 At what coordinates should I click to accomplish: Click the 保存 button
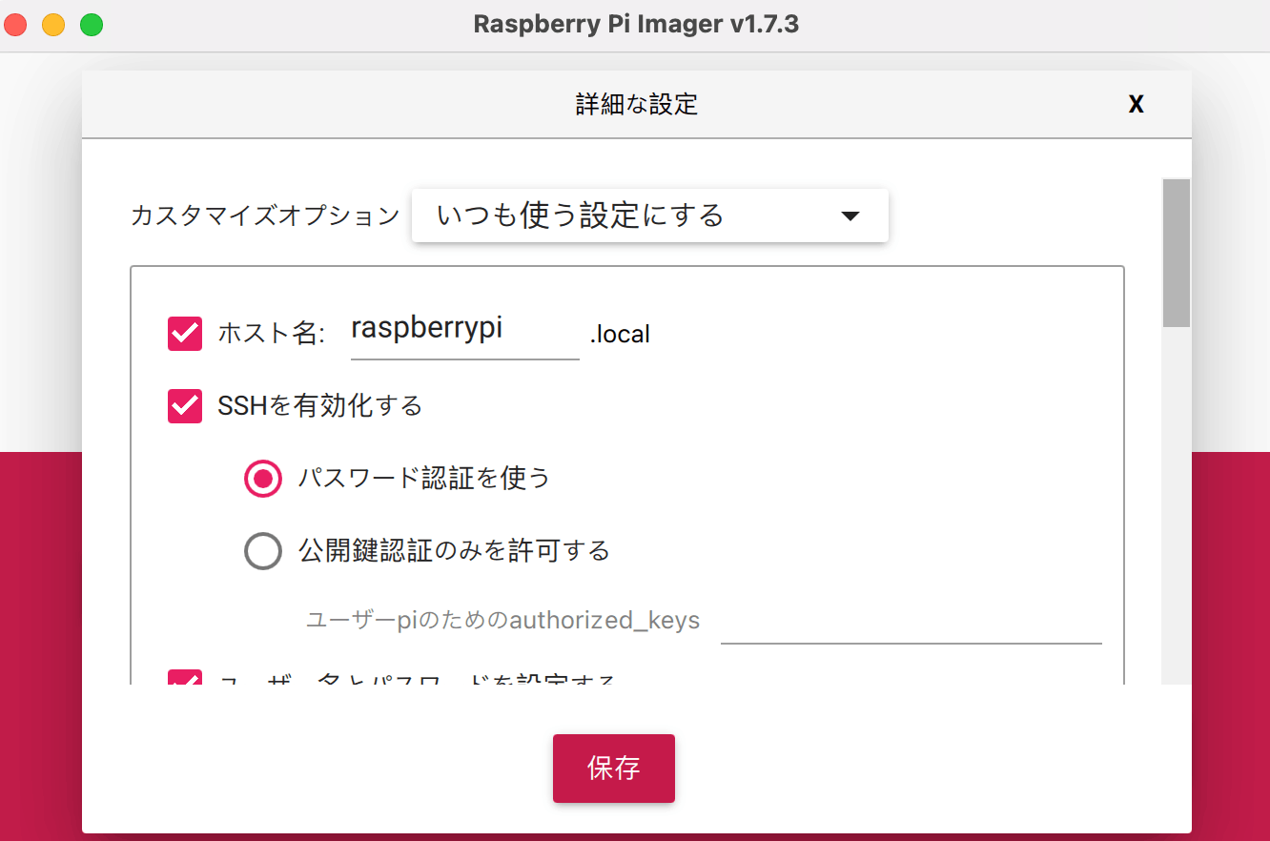[614, 769]
